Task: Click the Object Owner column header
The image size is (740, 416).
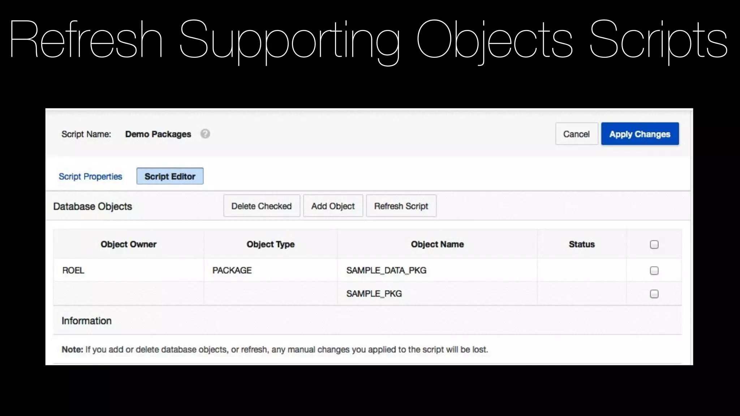Action: (129, 244)
